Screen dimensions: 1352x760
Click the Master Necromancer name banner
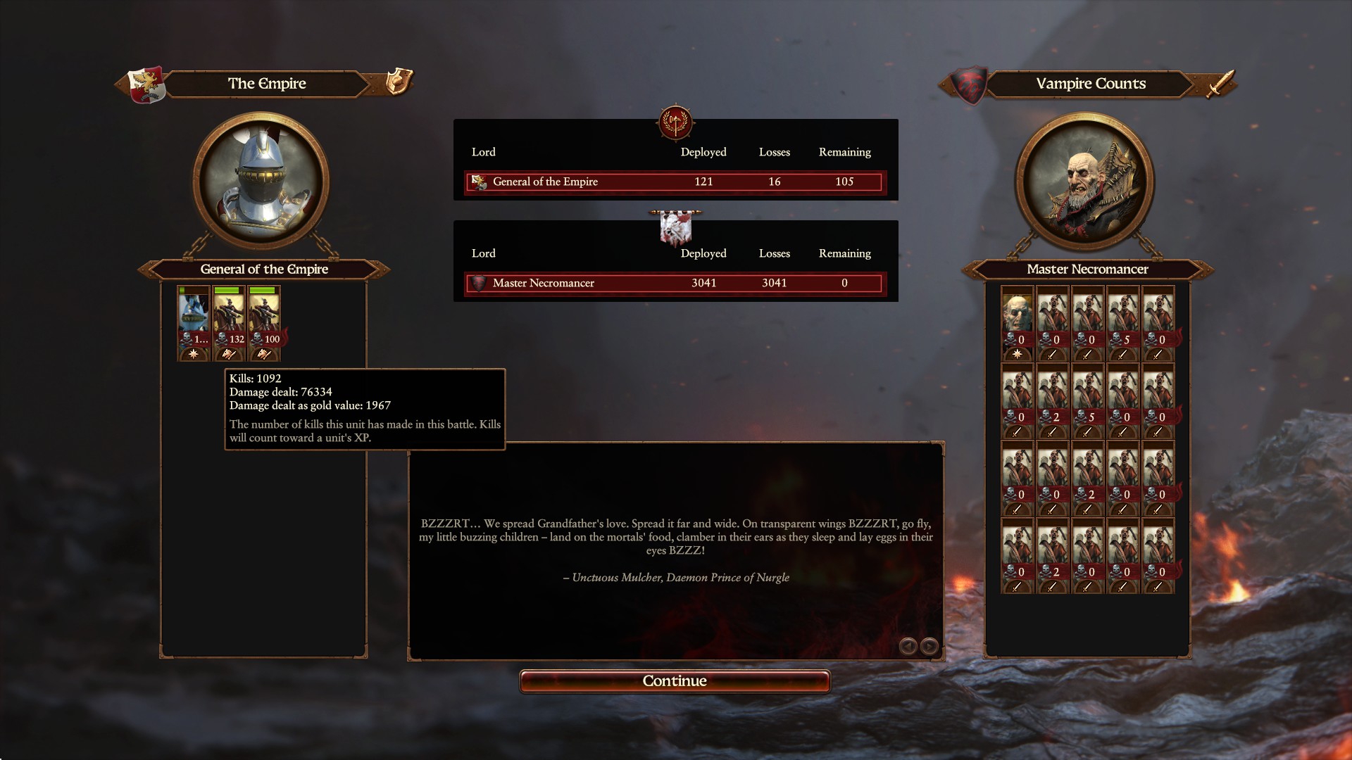[x=1087, y=269]
